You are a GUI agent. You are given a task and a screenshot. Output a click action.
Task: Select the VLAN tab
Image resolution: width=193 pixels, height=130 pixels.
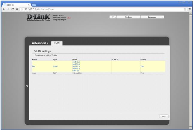[57, 43]
